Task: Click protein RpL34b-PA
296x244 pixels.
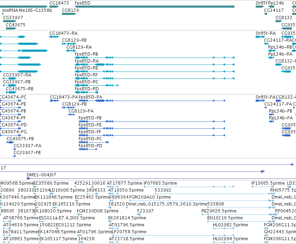Action: (x=281, y=118)
